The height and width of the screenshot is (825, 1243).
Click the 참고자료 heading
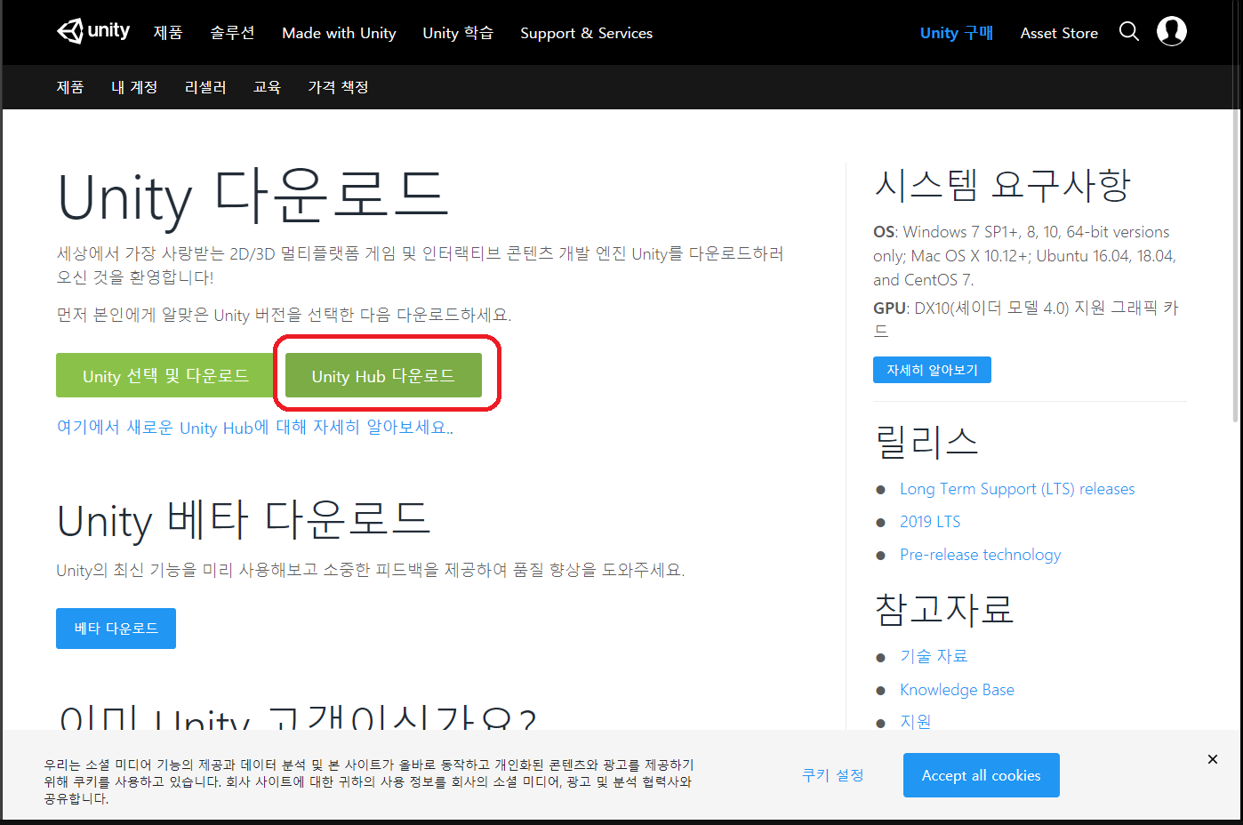pos(944,609)
